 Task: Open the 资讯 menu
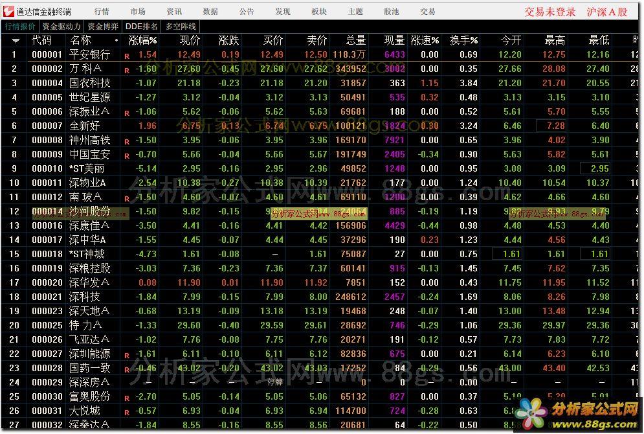[174, 12]
